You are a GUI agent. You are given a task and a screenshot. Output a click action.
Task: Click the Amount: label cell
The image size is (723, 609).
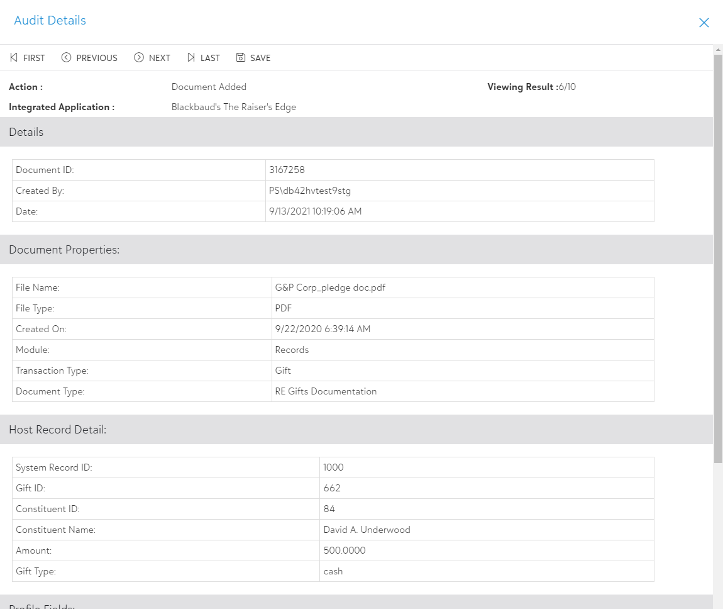pyautogui.click(x=166, y=550)
